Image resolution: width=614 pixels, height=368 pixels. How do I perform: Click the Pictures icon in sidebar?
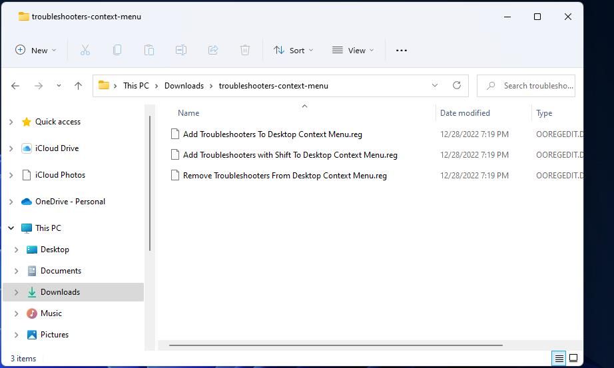point(32,335)
